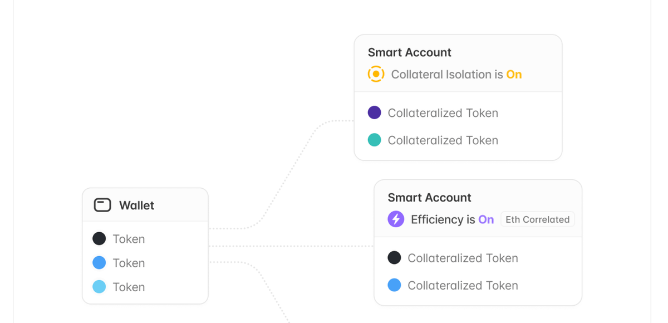Click the orange Collateral Isolation icon
This screenshot has width=668, height=323.
tap(376, 74)
